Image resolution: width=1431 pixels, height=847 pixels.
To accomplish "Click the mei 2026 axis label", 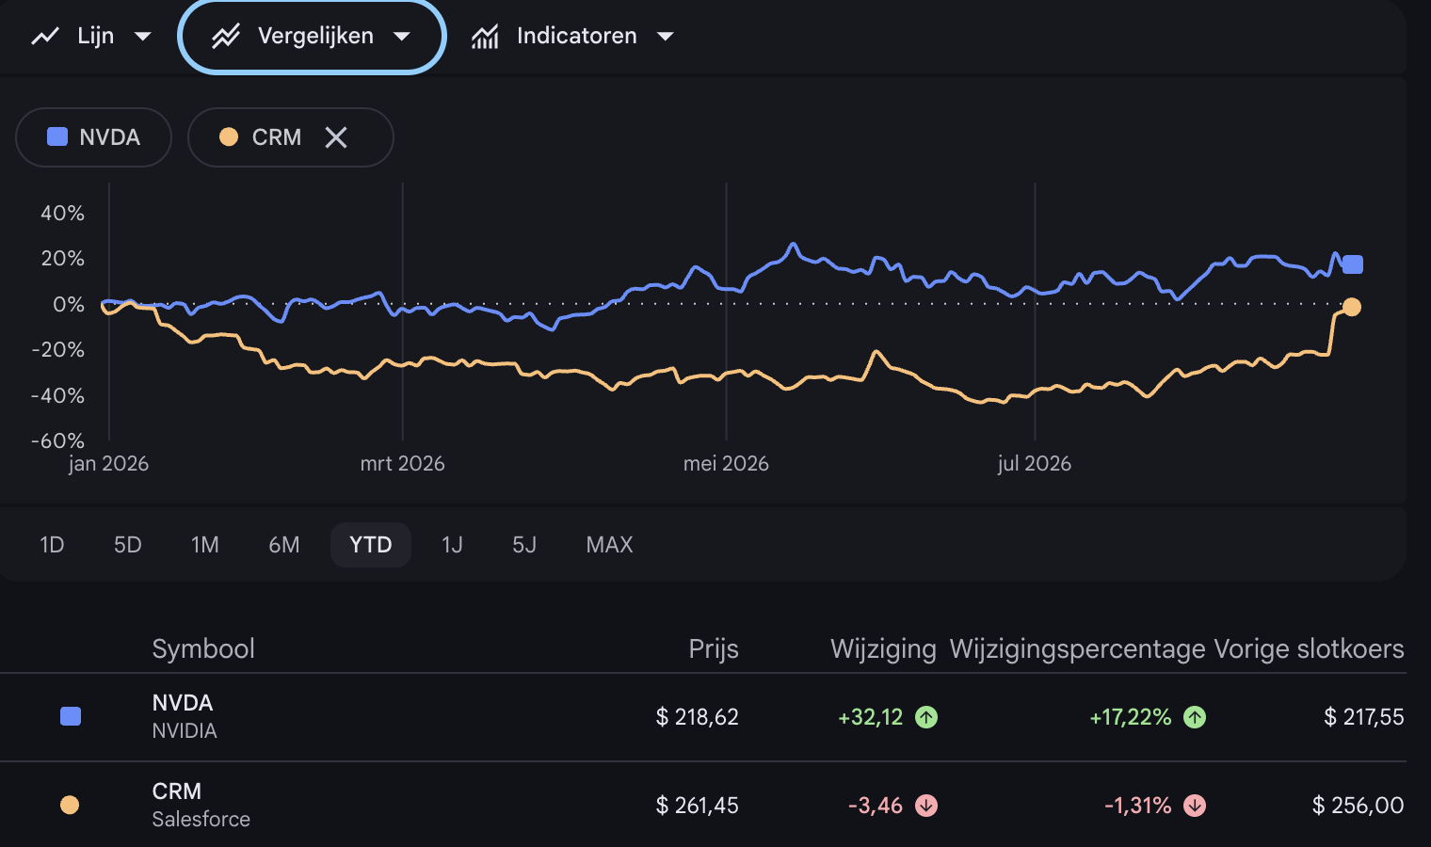I will (x=726, y=464).
